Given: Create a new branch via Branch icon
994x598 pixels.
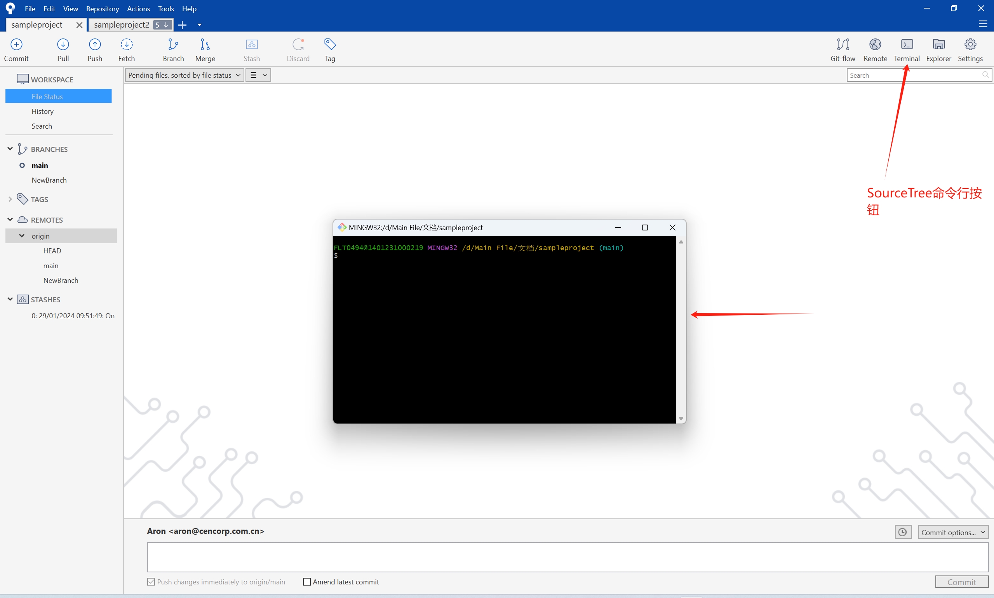Looking at the screenshot, I should coord(173,49).
